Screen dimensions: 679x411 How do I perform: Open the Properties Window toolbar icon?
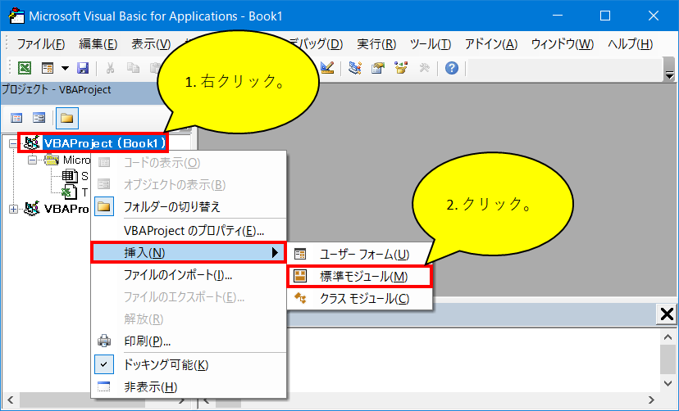[x=378, y=68]
